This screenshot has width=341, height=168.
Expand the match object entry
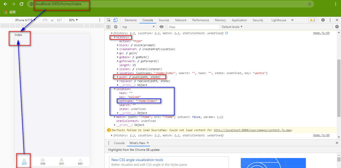115,117
